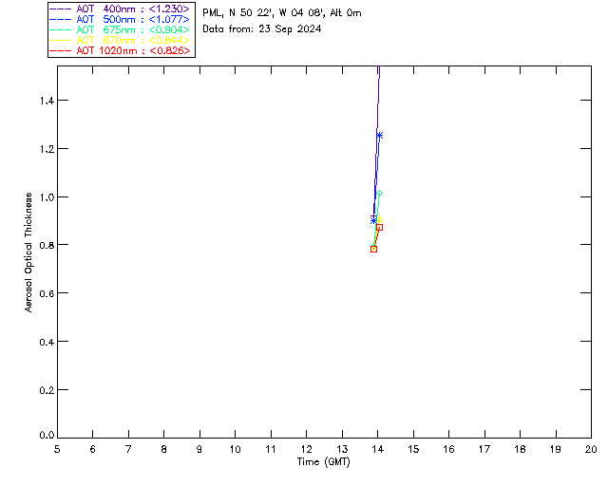Click x-axis hour label 15

[x=413, y=449]
